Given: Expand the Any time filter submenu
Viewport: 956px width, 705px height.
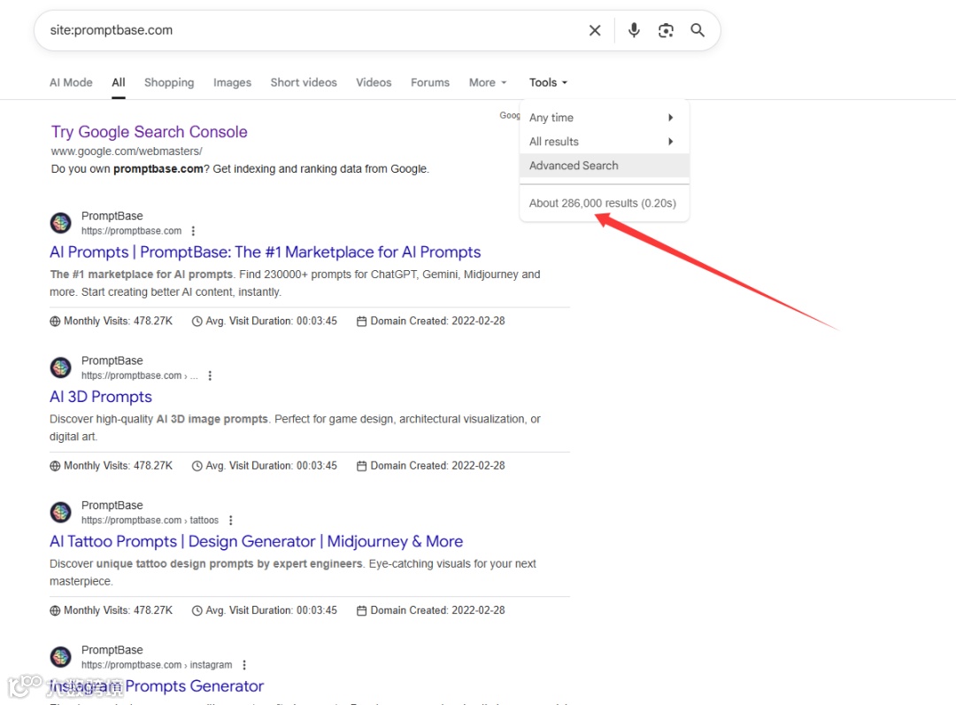Looking at the screenshot, I should pos(605,117).
